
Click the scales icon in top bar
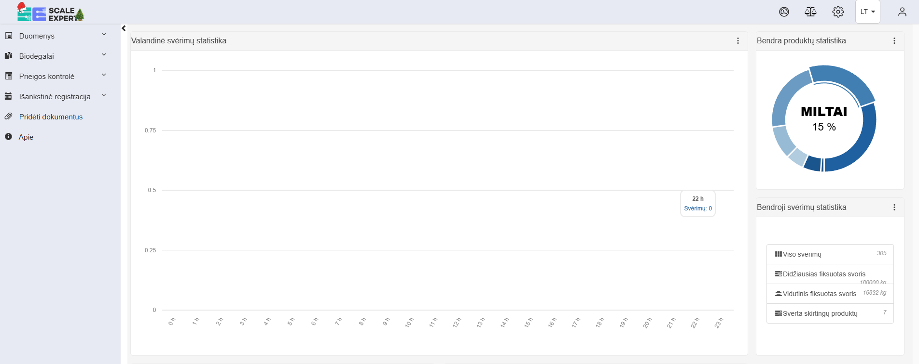click(x=810, y=12)
